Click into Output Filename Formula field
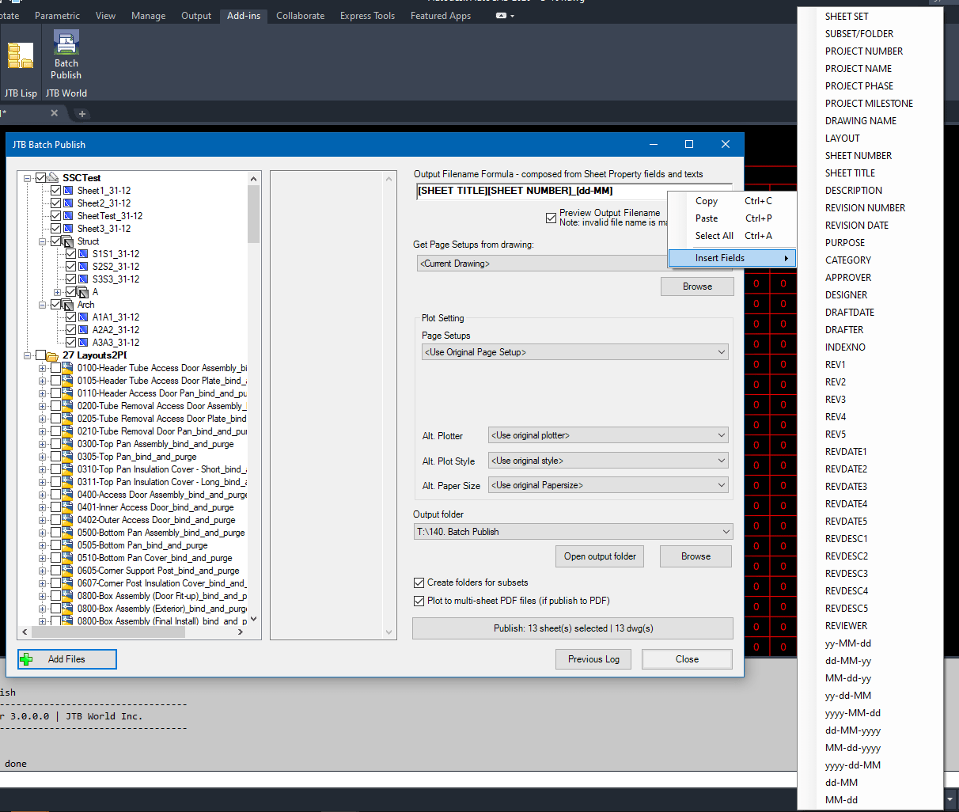 tap(543, 191)
